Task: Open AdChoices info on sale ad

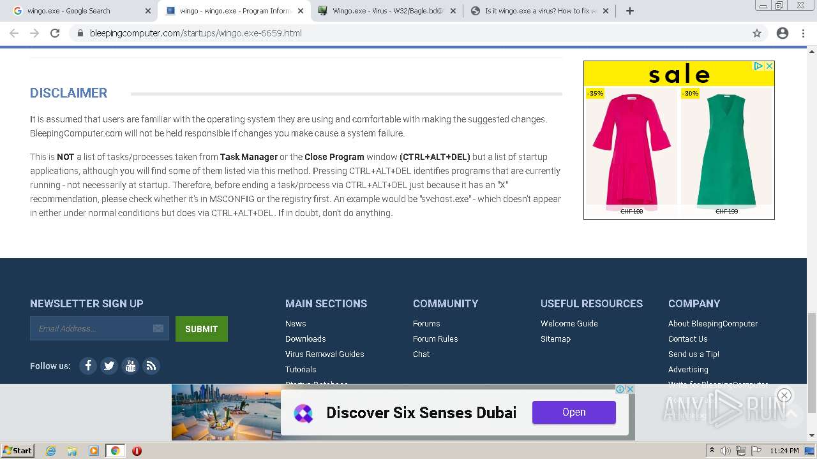Action: coord(758,66)
